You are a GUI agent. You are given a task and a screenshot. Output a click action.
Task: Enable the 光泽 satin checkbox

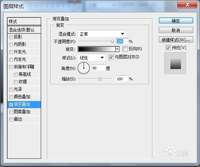coord(11,89)
